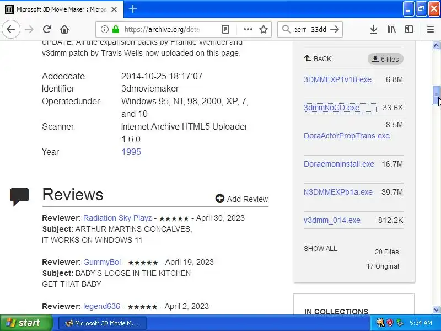441x331 pixels.
Task: Click Addeddate value 2014-10-25 18:17:07
Action: coord(162,76)
